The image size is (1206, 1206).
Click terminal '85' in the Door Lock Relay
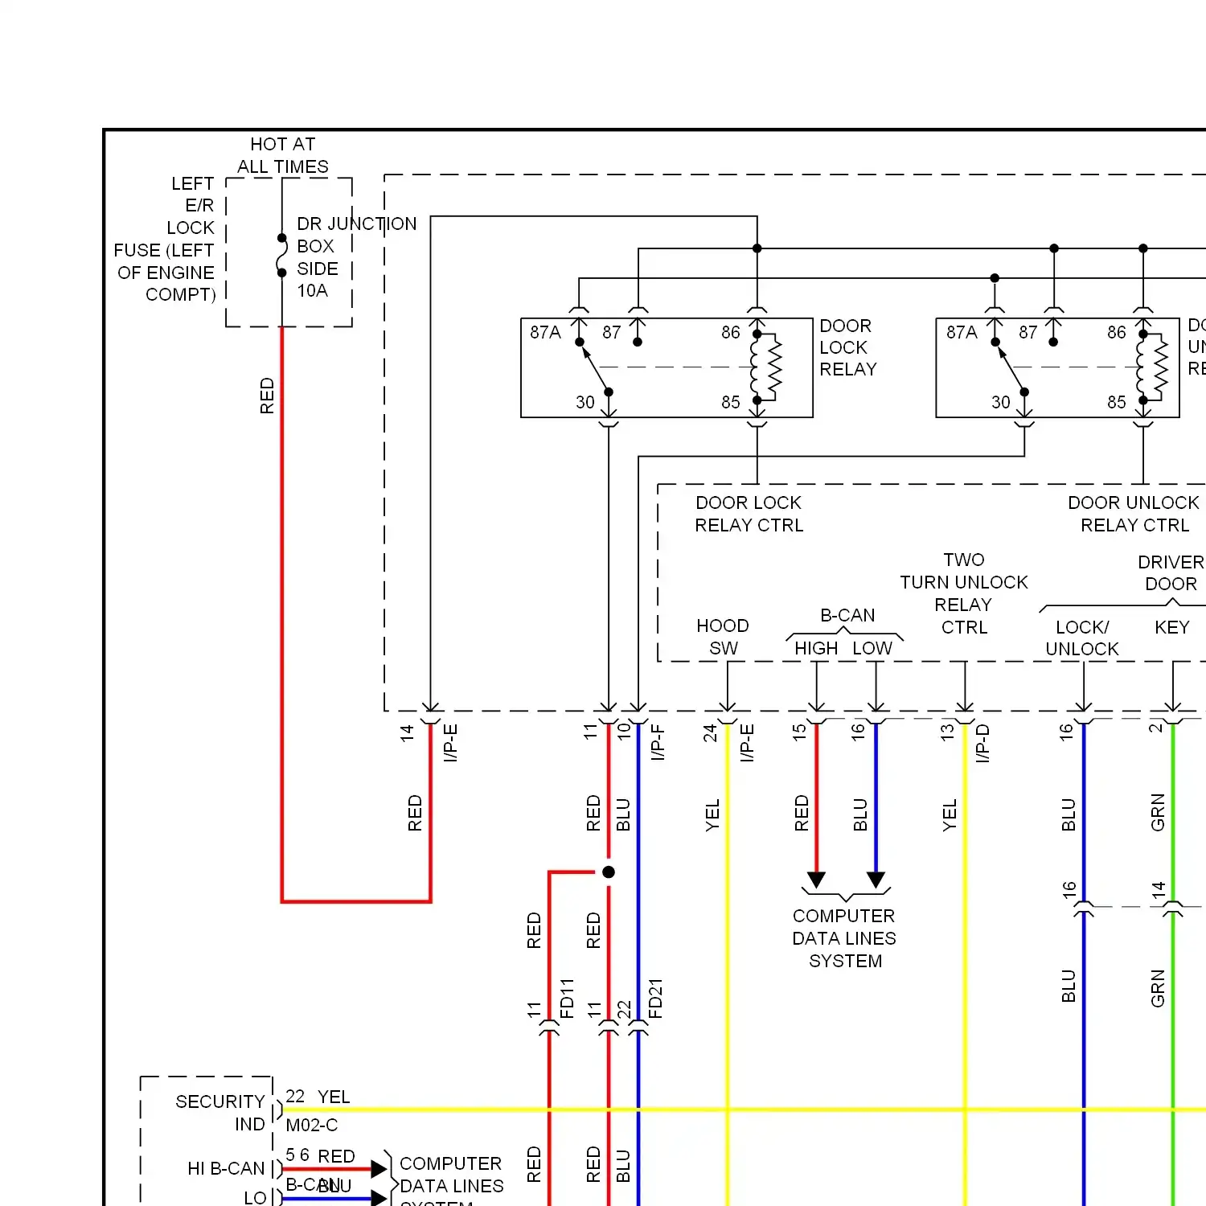tap(730, 402)
